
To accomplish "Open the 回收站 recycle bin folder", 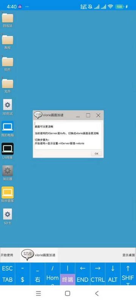I will [x=8, y=17].
